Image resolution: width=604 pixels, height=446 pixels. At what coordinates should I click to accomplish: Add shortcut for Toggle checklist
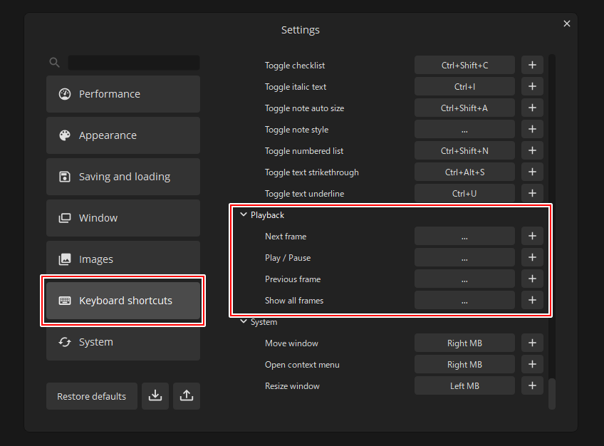coord(532,66)
